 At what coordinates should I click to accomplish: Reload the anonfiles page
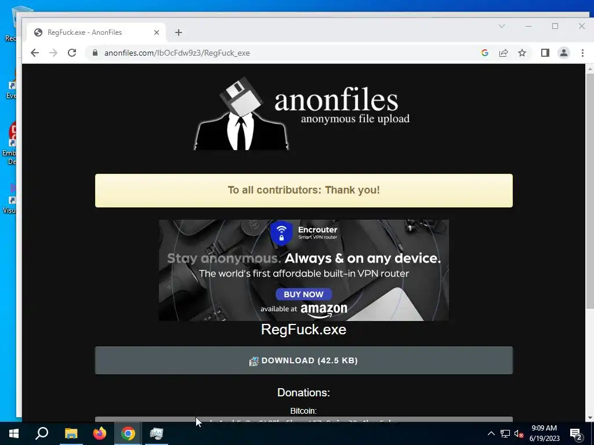pyautogui.click(x=72, y=53)
